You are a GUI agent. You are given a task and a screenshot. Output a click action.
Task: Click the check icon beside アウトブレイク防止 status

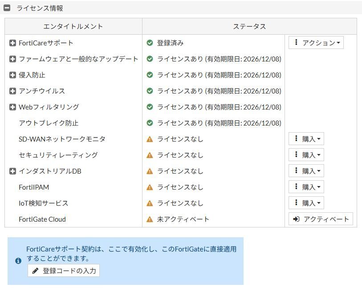click(x=150, y=123)
